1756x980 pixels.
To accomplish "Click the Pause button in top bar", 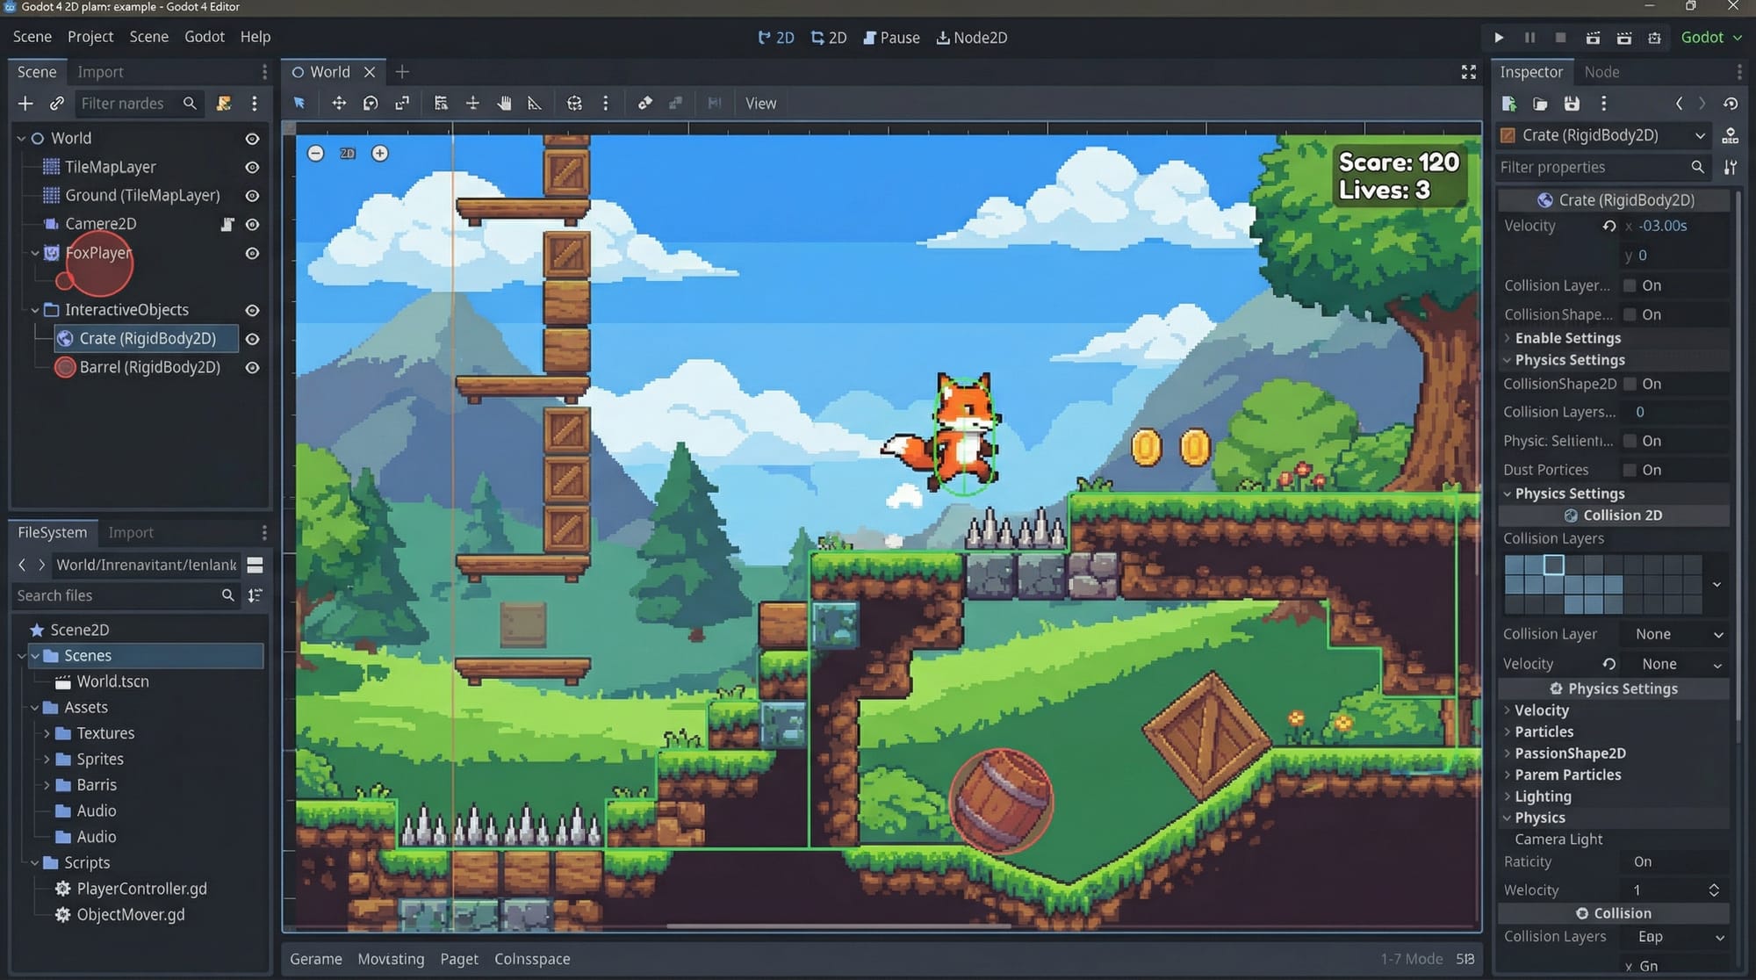I will coord(891,38).
